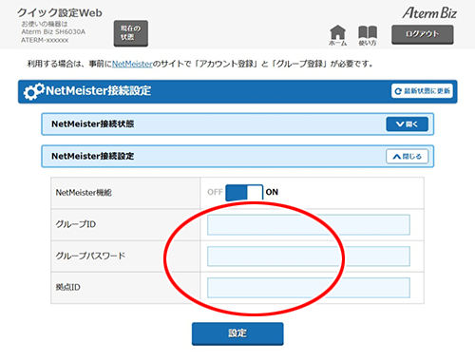Image resolution: width=475 pixels, height=361 pixels.
Task: Collapse NetMeister接続設定 with 閉じる button
Action: click(x=407, y=157)
